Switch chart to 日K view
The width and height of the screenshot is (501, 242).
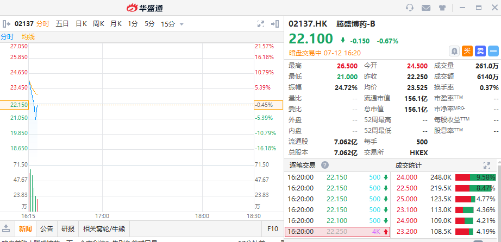[x=81, y=24]
